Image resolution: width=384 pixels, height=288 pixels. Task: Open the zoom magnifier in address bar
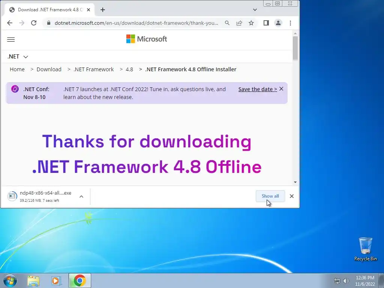pos(227,23)
